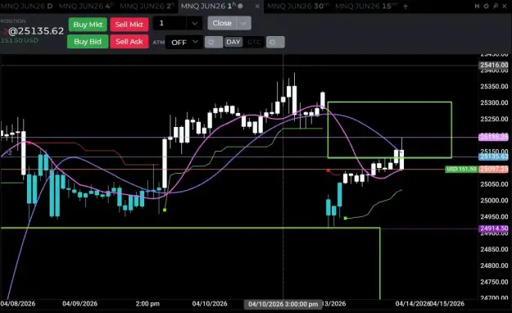Switch to the MNQ JUN26 4h tab
512x313 pixels.
[x=86, y=7]
